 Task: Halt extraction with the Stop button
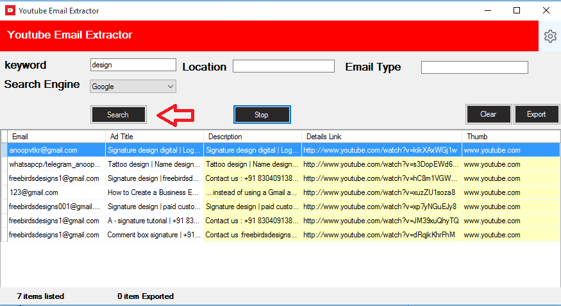click(x=262, y=115)
